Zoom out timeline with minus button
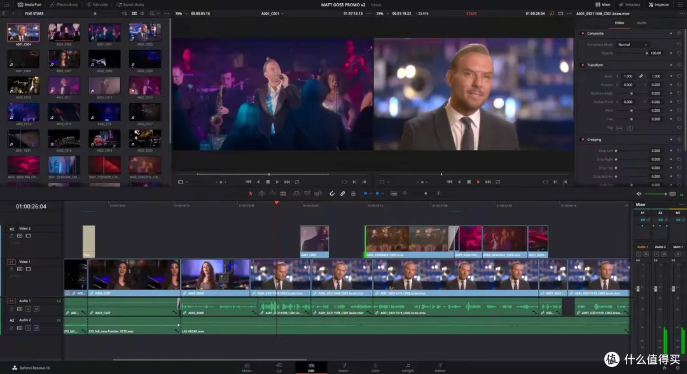Viewport: 687px width, 374px height. pyautogui.click(x=405, y=193)
